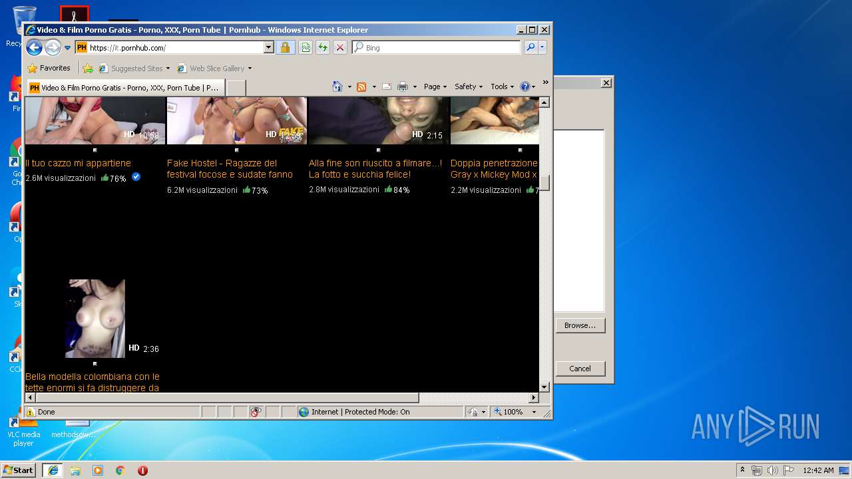Click Cancel in the background dialog

tap(580, 369)
